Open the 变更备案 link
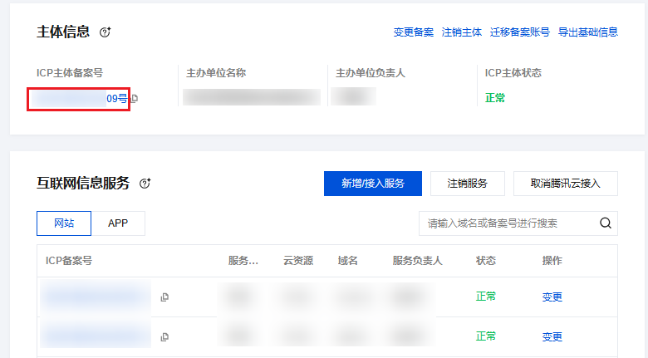The height and width of the screenshot is (358, 648). tap(413, 32)
